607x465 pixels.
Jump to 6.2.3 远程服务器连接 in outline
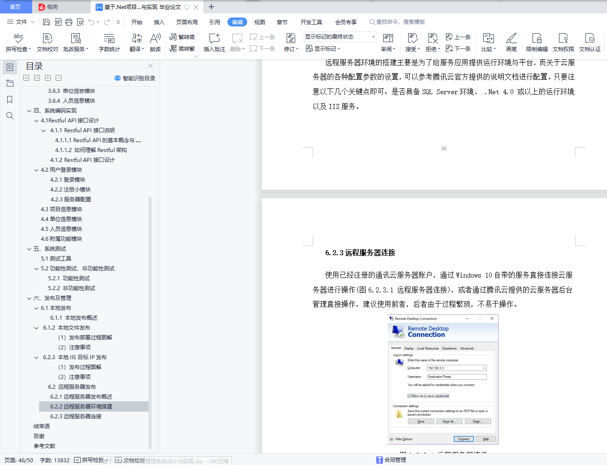(x=76, y=417)
